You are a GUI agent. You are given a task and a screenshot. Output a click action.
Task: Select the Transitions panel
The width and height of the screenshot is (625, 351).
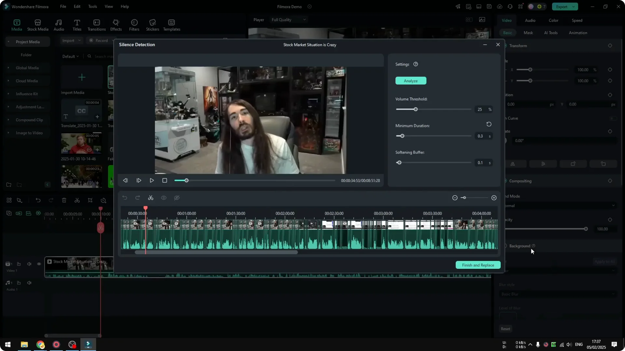pyautogui.click(x=96, y=25)
